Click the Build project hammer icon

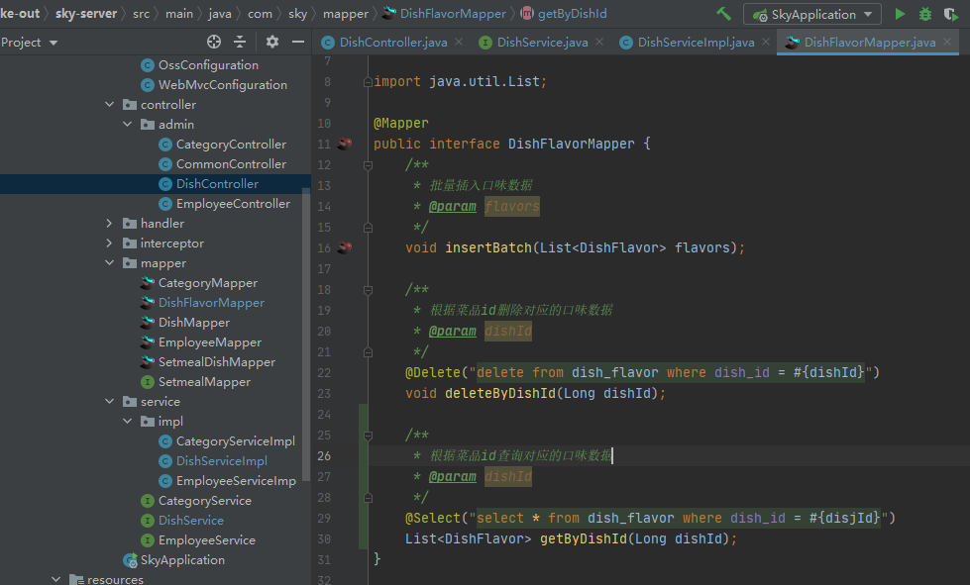click(724, 14)
